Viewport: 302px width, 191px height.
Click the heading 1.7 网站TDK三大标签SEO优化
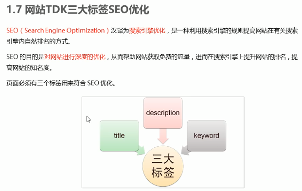pos(78,10)
